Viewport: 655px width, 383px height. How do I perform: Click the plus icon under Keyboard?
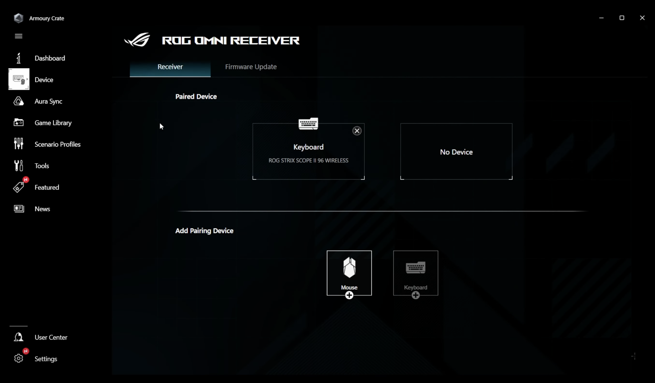tap(415, 295)
